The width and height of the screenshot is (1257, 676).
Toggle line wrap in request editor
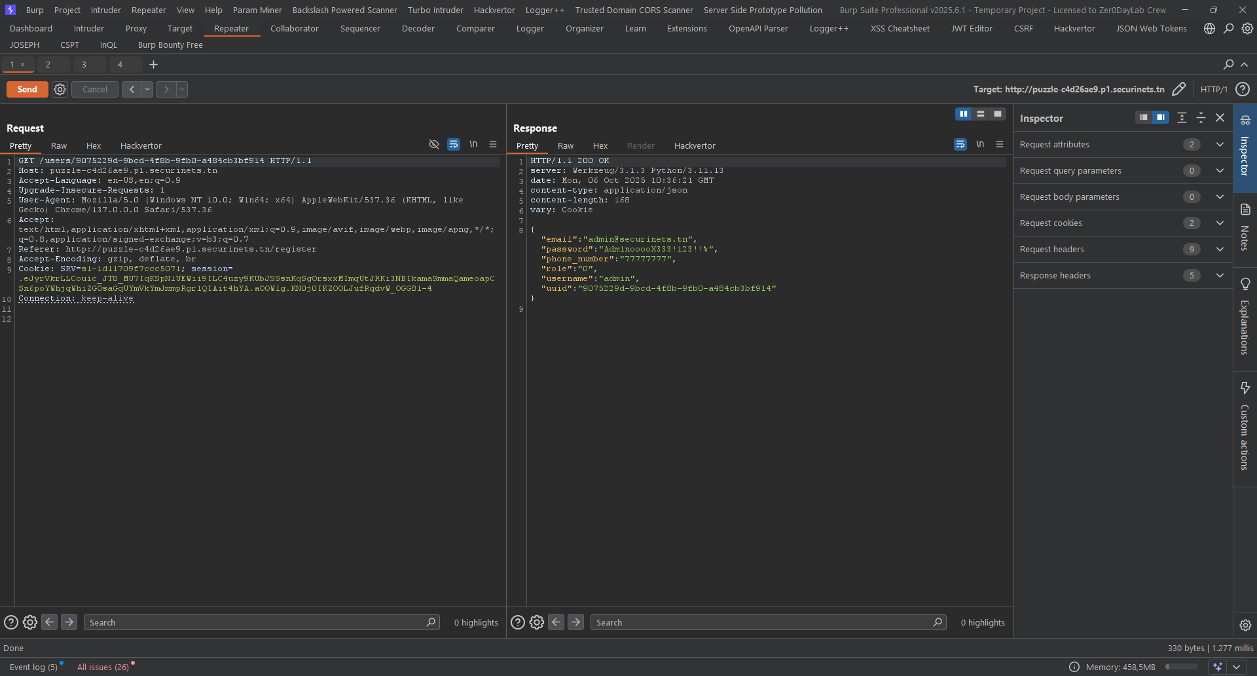(x=454, y=144)
